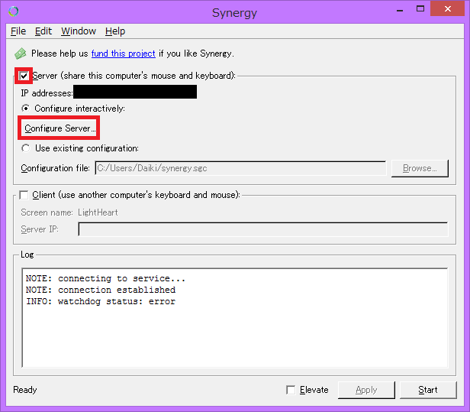470x412 pixels.
Task: Close the Synergy window
Action: pyautogui.click(x=448, y=8)
